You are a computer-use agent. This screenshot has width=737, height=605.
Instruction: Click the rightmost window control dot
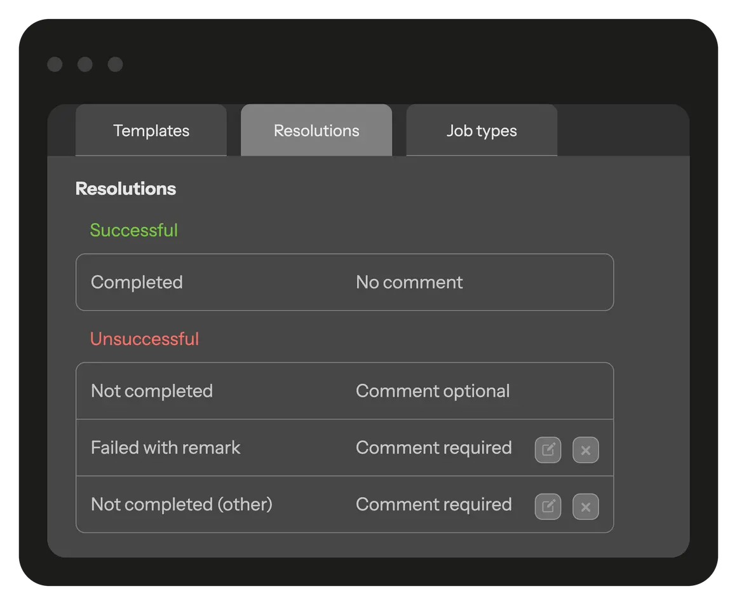point(115,64)
